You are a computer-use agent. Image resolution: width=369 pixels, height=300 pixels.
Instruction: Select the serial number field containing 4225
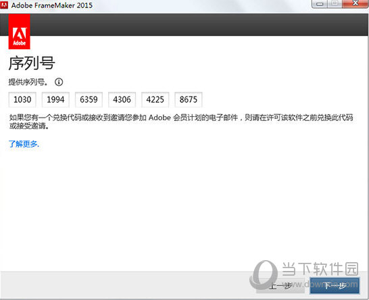pos(155,99)
